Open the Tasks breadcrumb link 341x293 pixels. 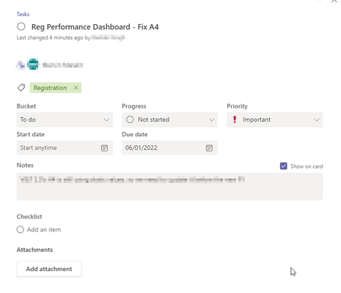[23, 14]
